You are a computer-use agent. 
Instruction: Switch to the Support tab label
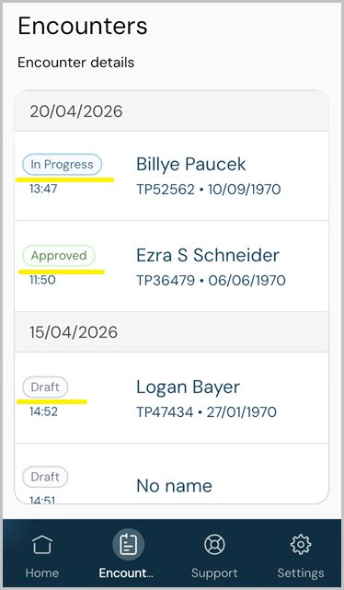(x=214, y=573)
